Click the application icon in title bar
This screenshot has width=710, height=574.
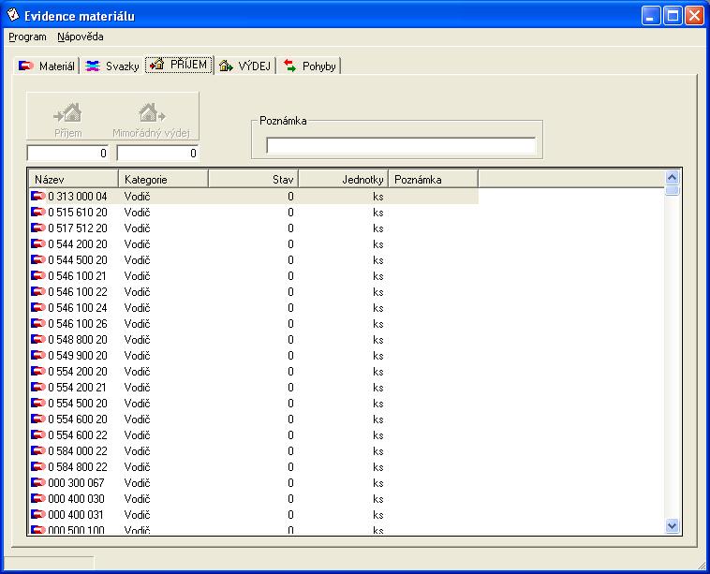coord(13,15)
